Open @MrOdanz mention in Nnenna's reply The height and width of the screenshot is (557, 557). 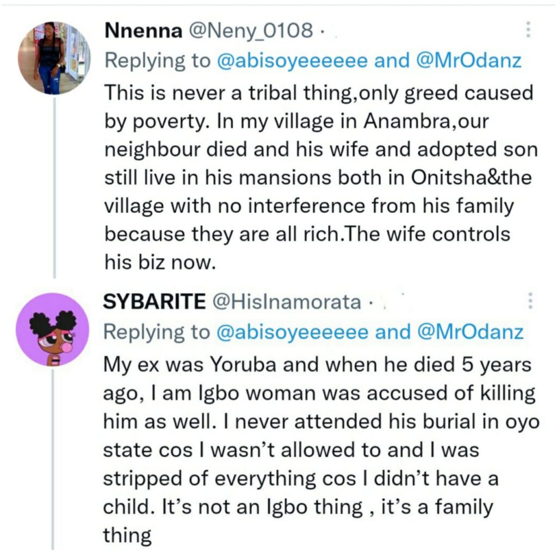468,60
